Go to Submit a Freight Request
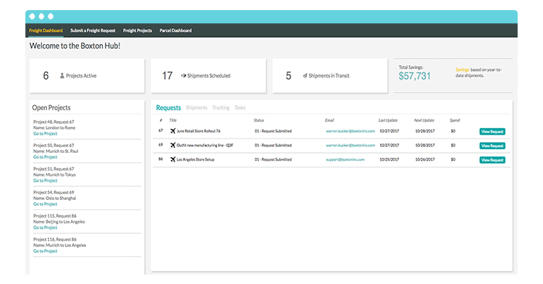Screen dimensions: 543x284 click(93, 30)
